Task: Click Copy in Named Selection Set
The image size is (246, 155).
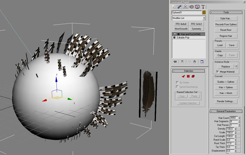Action: [182, 96]
